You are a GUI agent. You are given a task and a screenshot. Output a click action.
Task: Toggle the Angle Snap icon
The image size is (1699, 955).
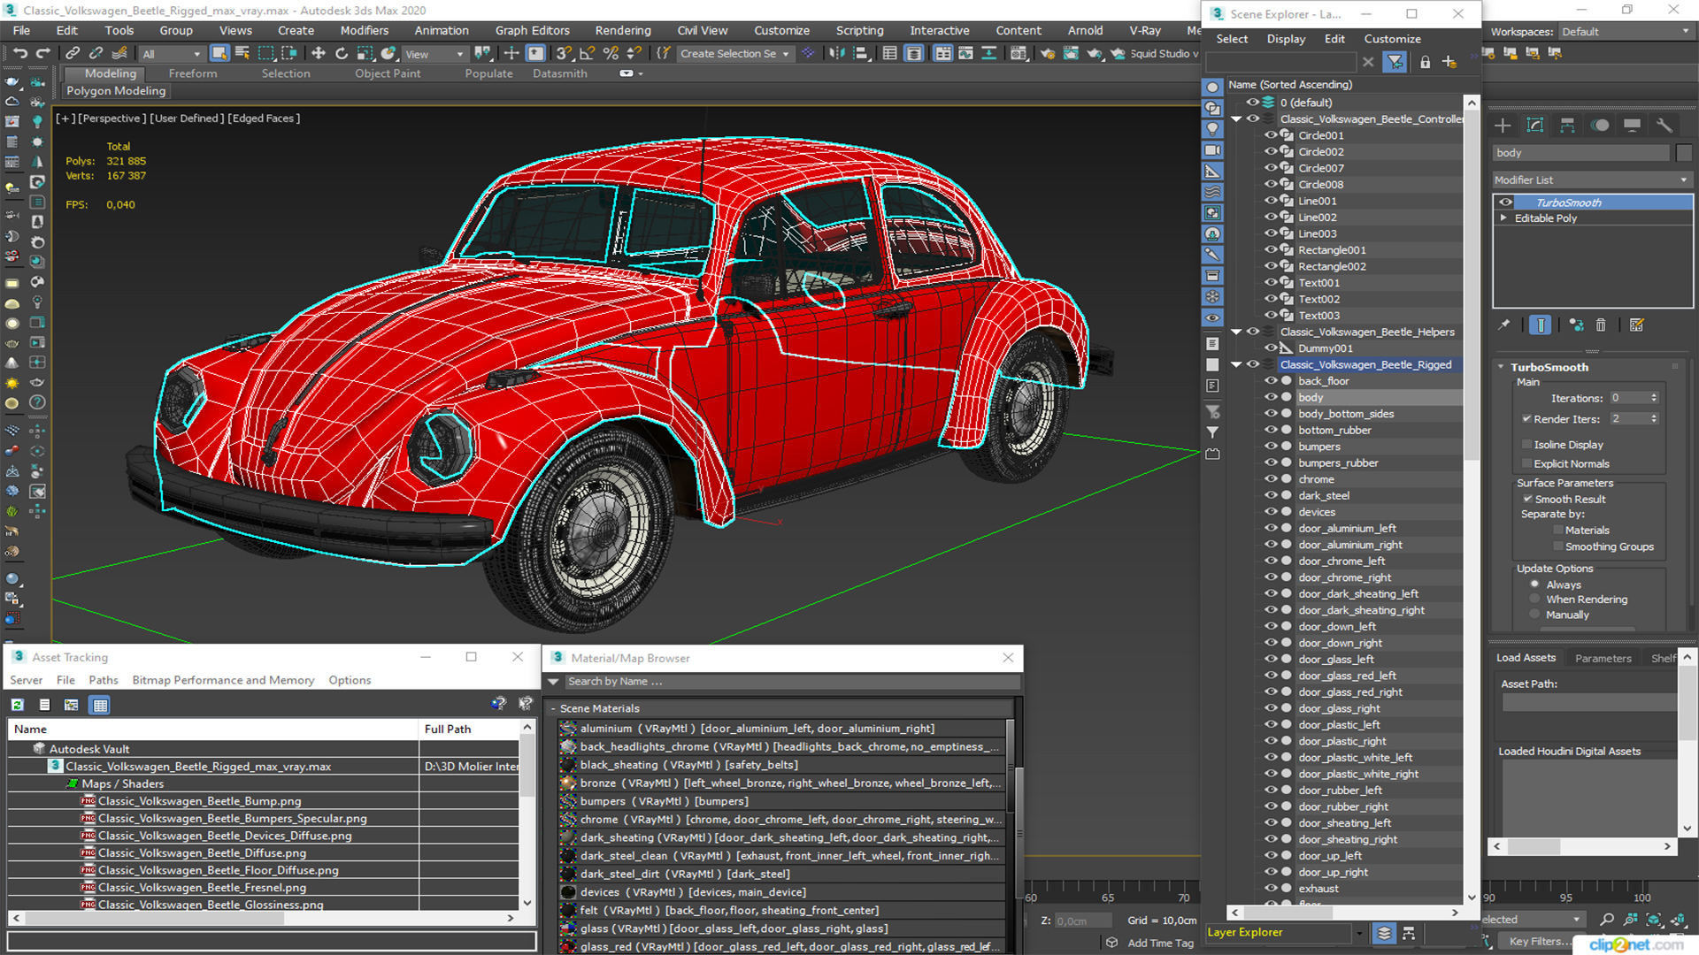(x=588, y=54)
